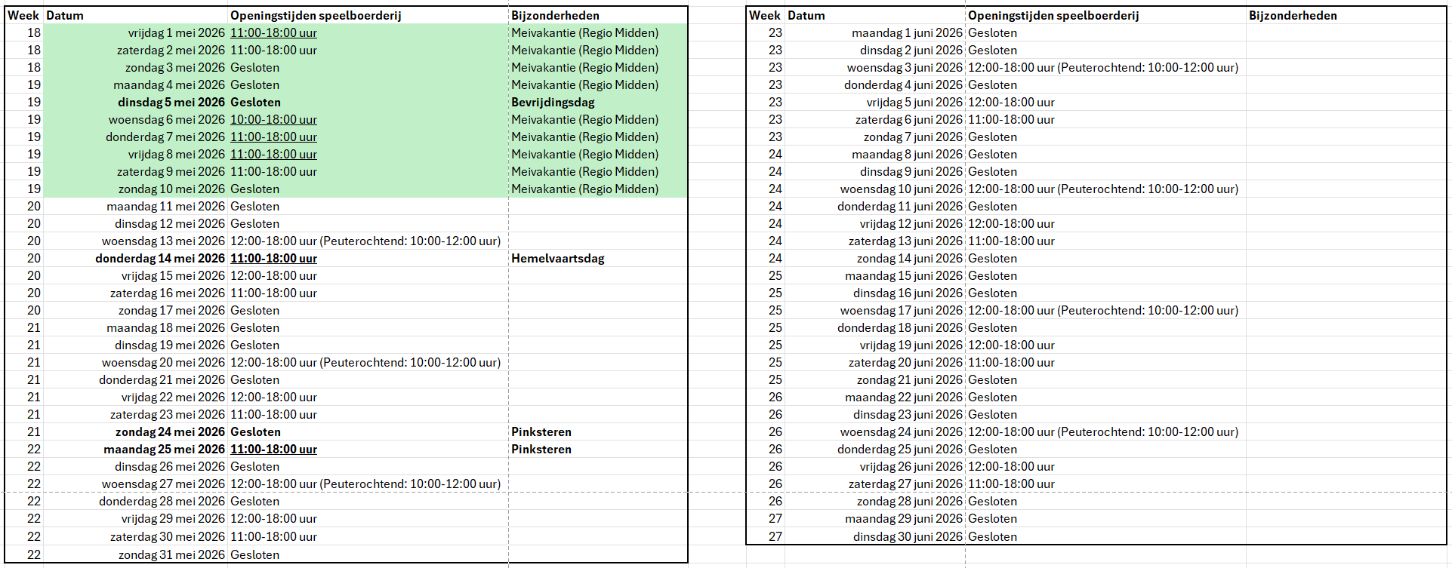Click the Pinksteren cell for zondag 24 mei

click(541, 432)
